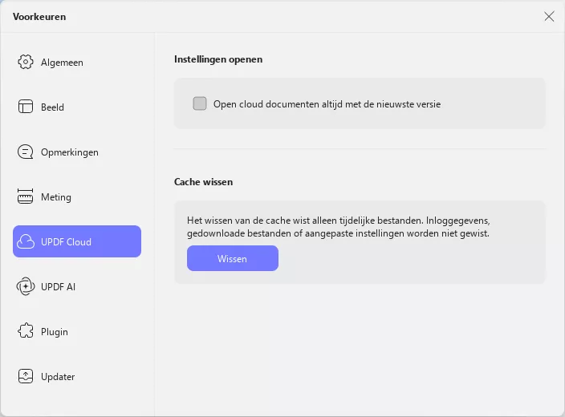The width and height of the screenshot is (565, 417).
Task: Click the Updater upload tray icon
Action: coord(25,376)
